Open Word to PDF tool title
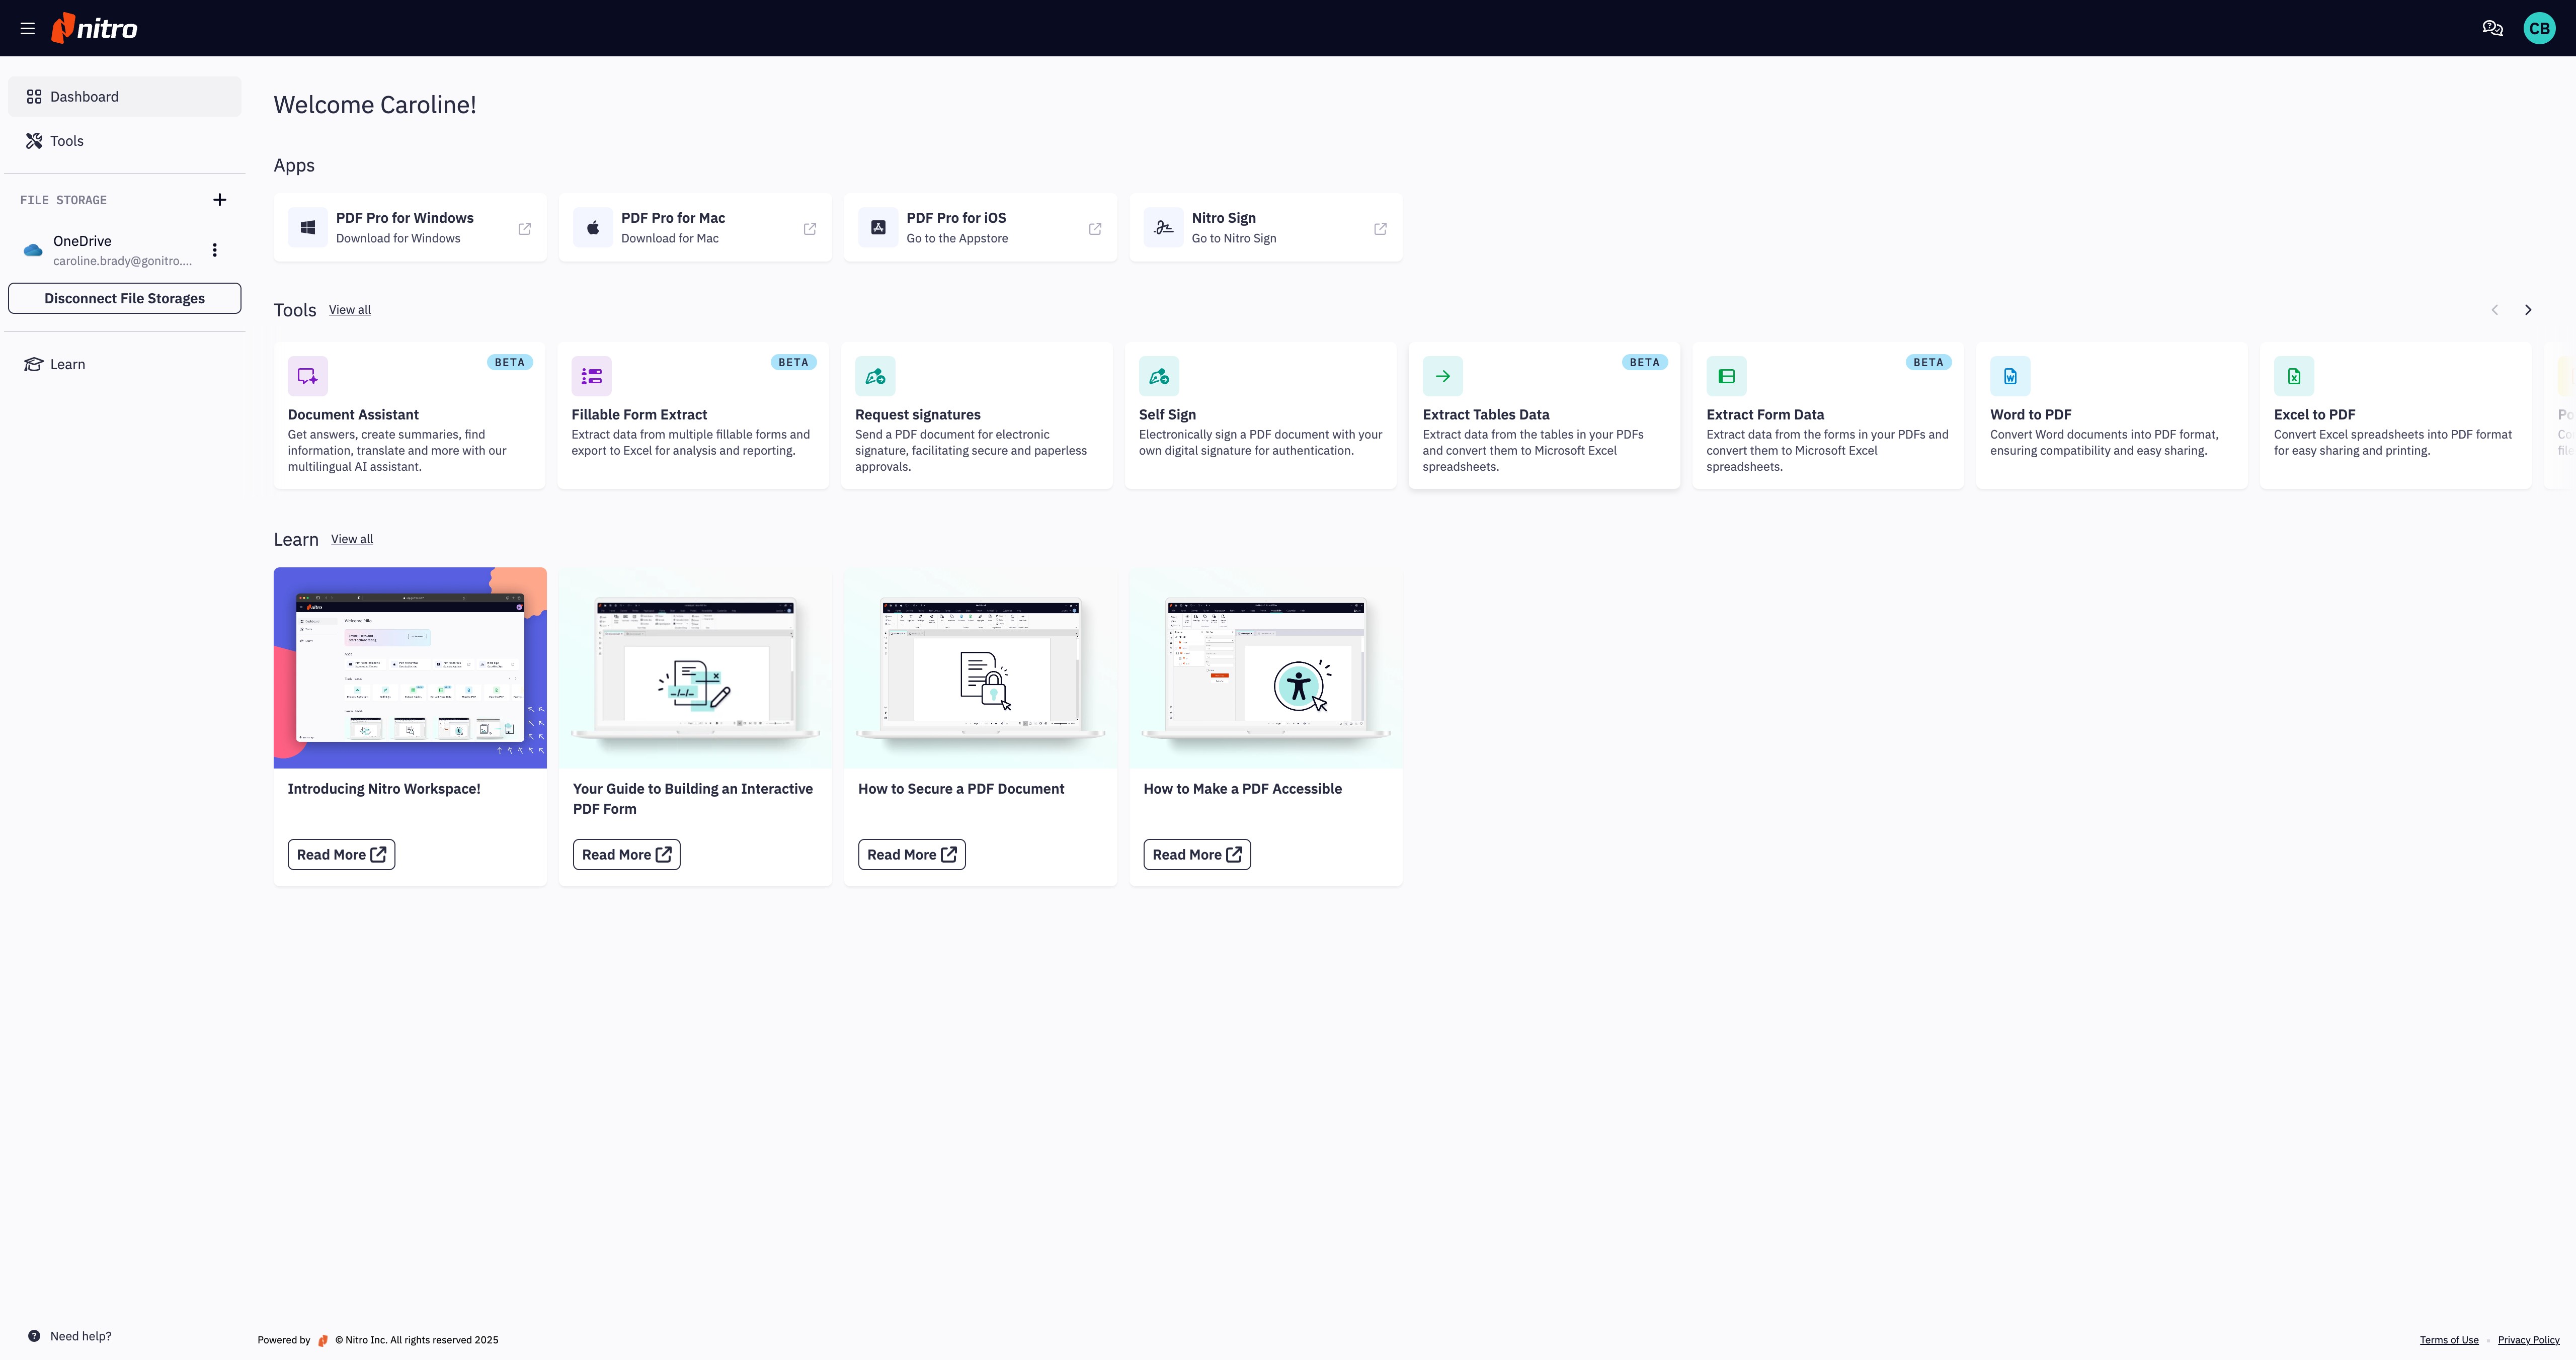2576x1360 pixels. point(2030,415)
